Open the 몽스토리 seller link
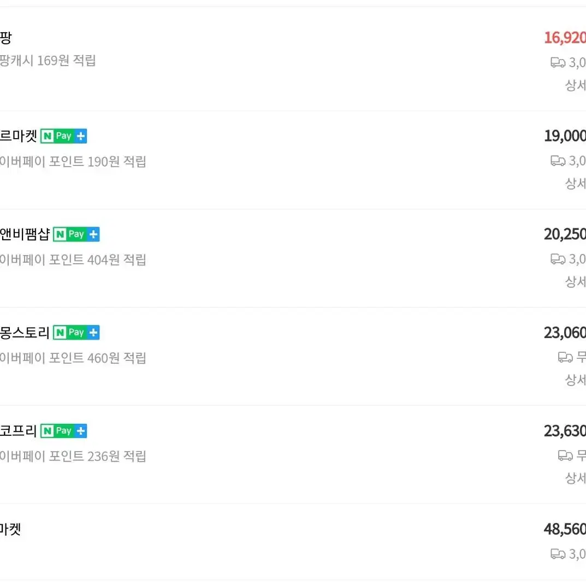The height and width of the screenshot is (586, 586). (25, 333)
